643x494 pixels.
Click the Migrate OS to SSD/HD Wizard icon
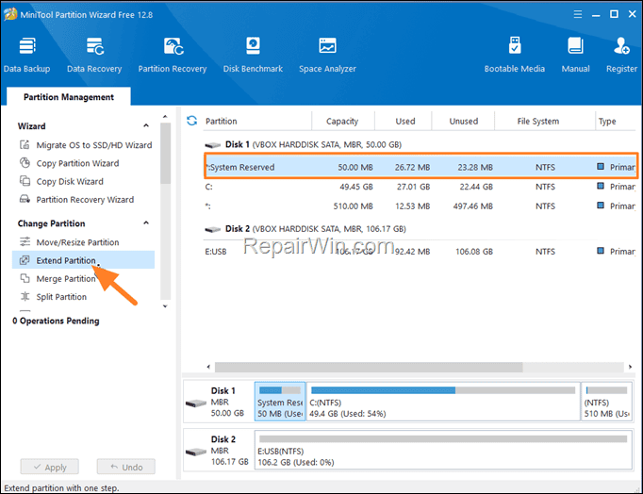[25, 144]
